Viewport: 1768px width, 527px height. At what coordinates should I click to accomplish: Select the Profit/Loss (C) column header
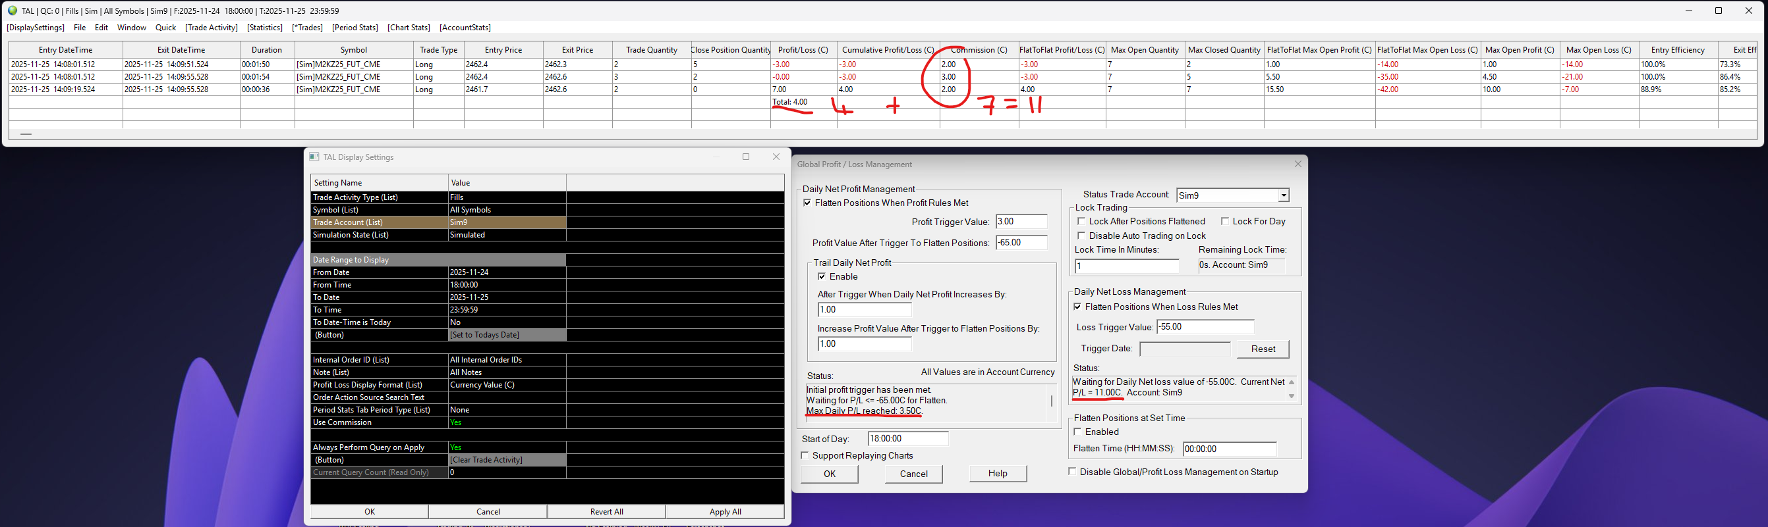pyautogui.click(x=803, y=50)
